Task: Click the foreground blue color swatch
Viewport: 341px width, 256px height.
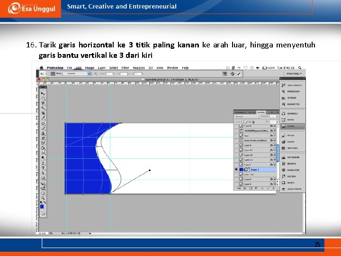Action: coord(42,206)
